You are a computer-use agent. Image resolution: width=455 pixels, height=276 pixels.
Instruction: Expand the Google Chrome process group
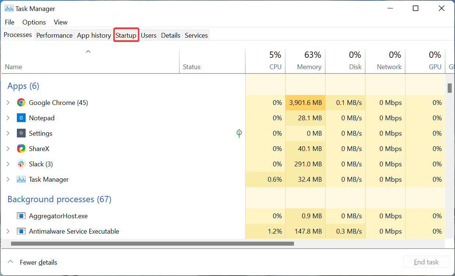pyautogui.click(x=7, y=102)
